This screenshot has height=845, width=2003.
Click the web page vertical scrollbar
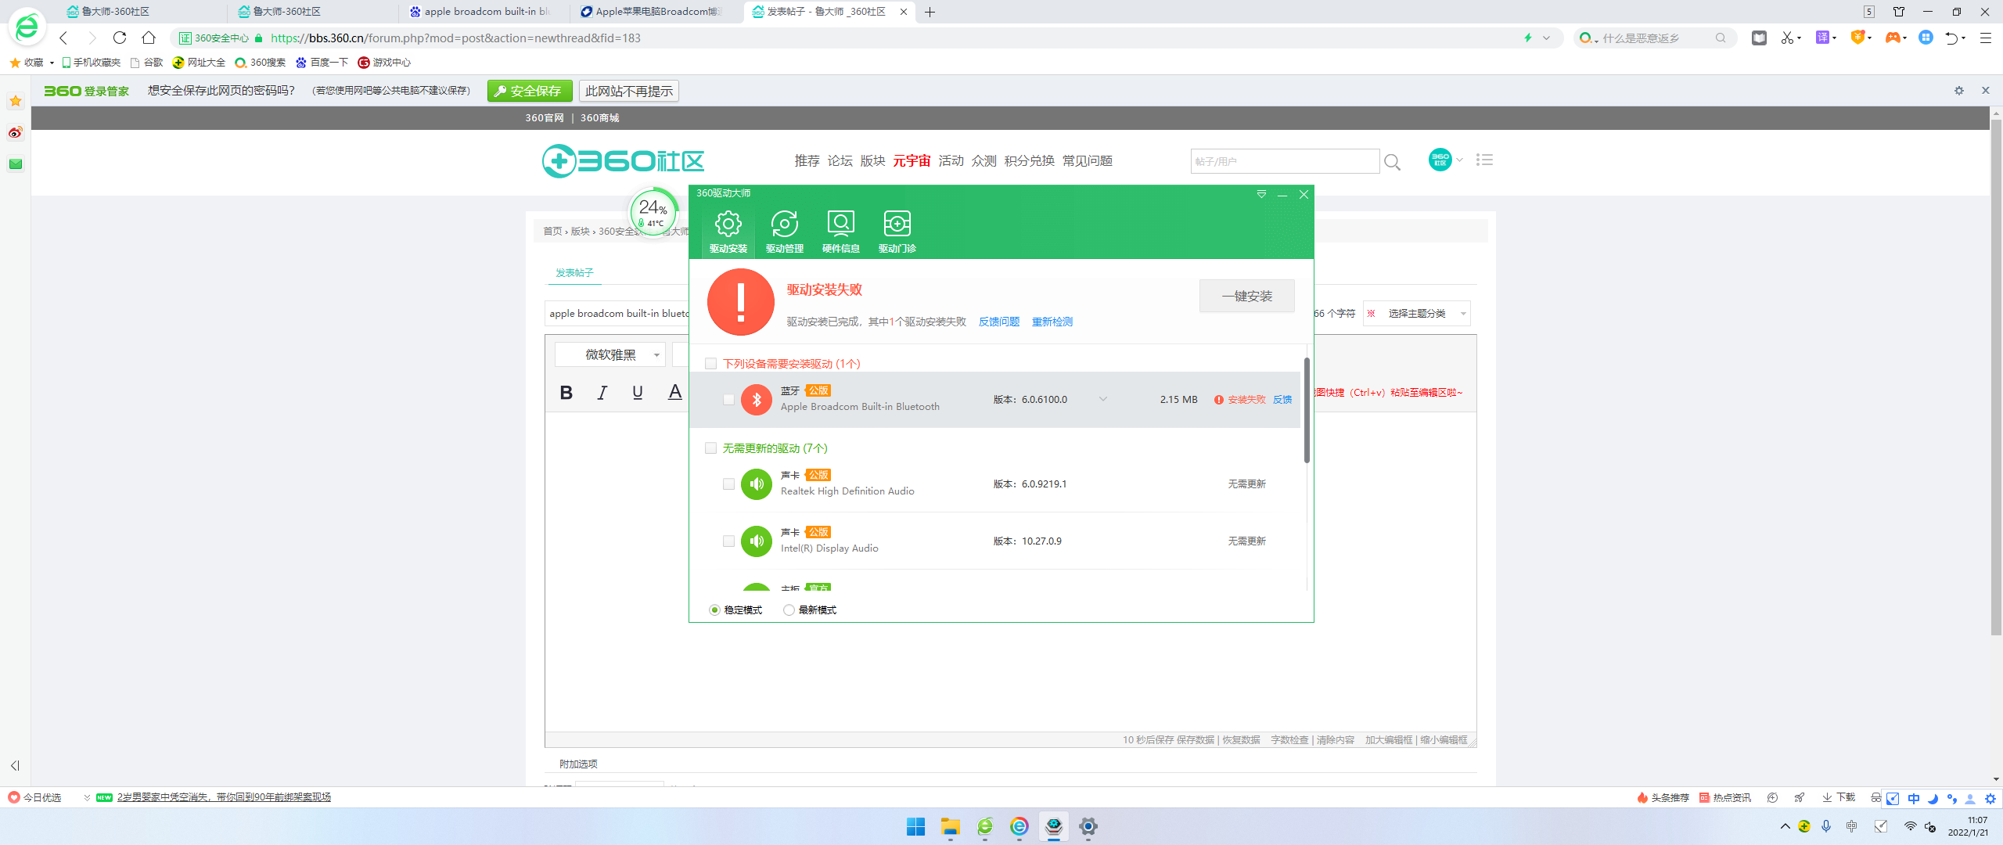click(x=1995, y=376)
